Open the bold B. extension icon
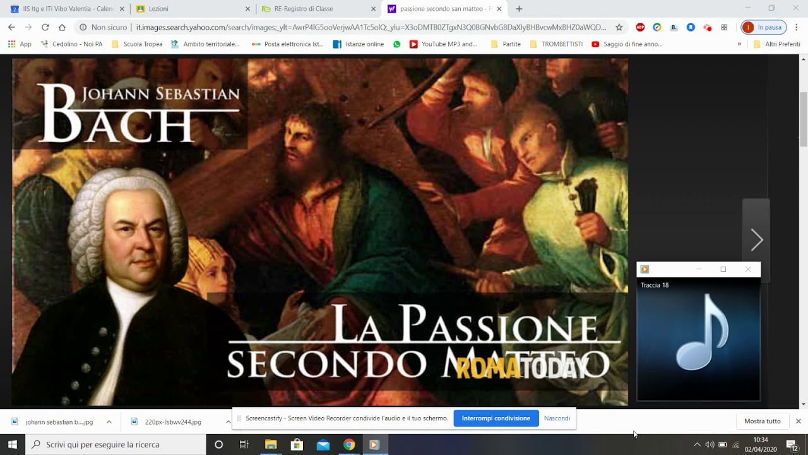Screen dimensions: 808x455 (674, 27)
